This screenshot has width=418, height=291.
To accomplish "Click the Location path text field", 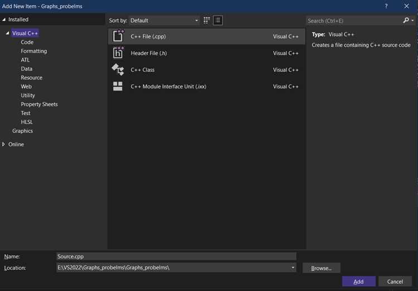I will [x=173, y=267].
